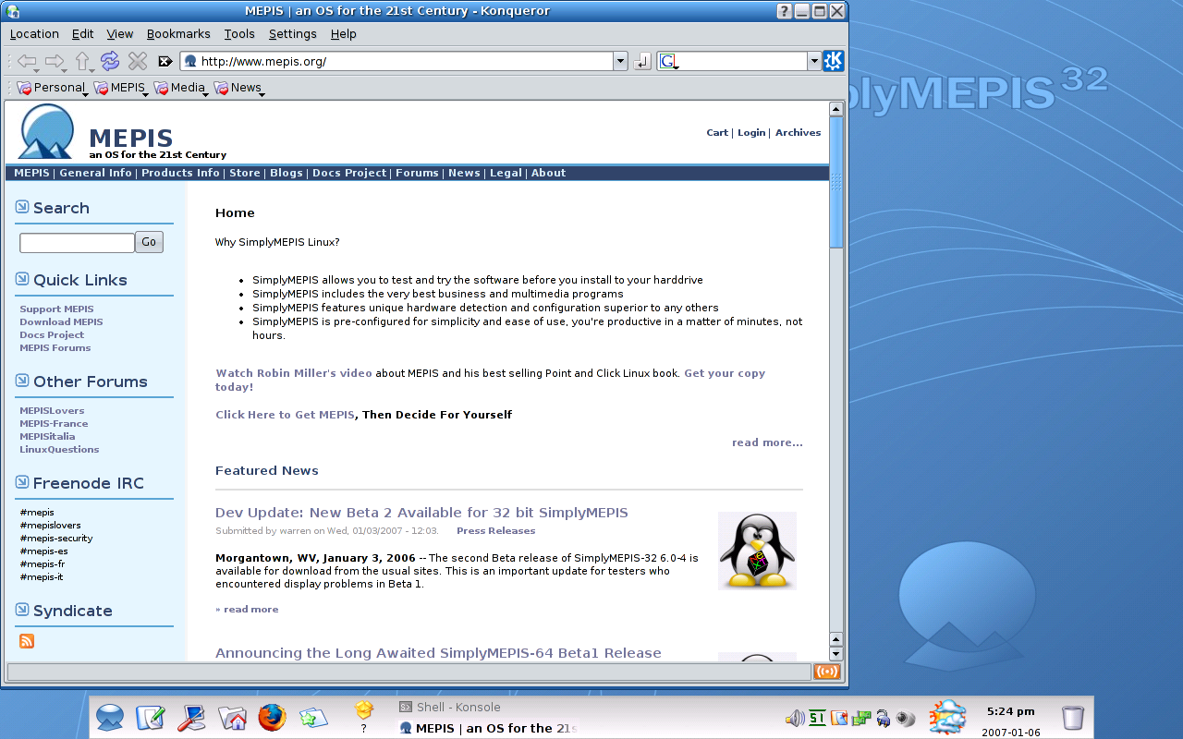This screenshot has height=739, width=1183.
Task: Click the KDE gear logo in the toolbar
Action: click(x=834, y=61)
